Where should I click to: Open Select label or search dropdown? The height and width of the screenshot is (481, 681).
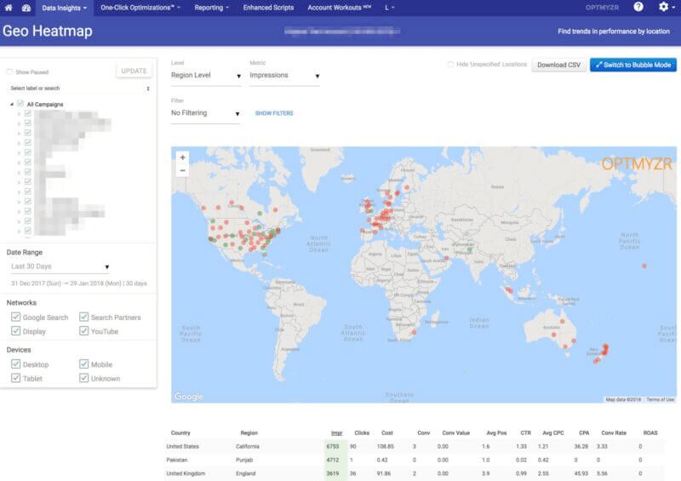tap(79, 89)
